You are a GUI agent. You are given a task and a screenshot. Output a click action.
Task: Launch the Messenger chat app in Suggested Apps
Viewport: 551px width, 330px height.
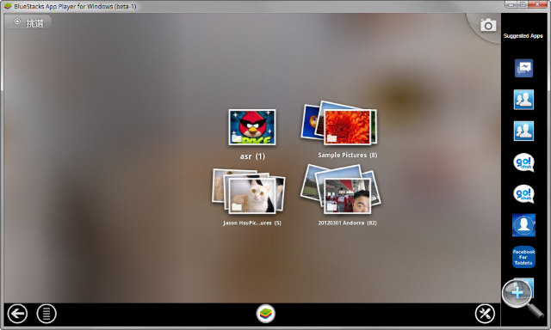pyautogui.click(x=523, y=68)
